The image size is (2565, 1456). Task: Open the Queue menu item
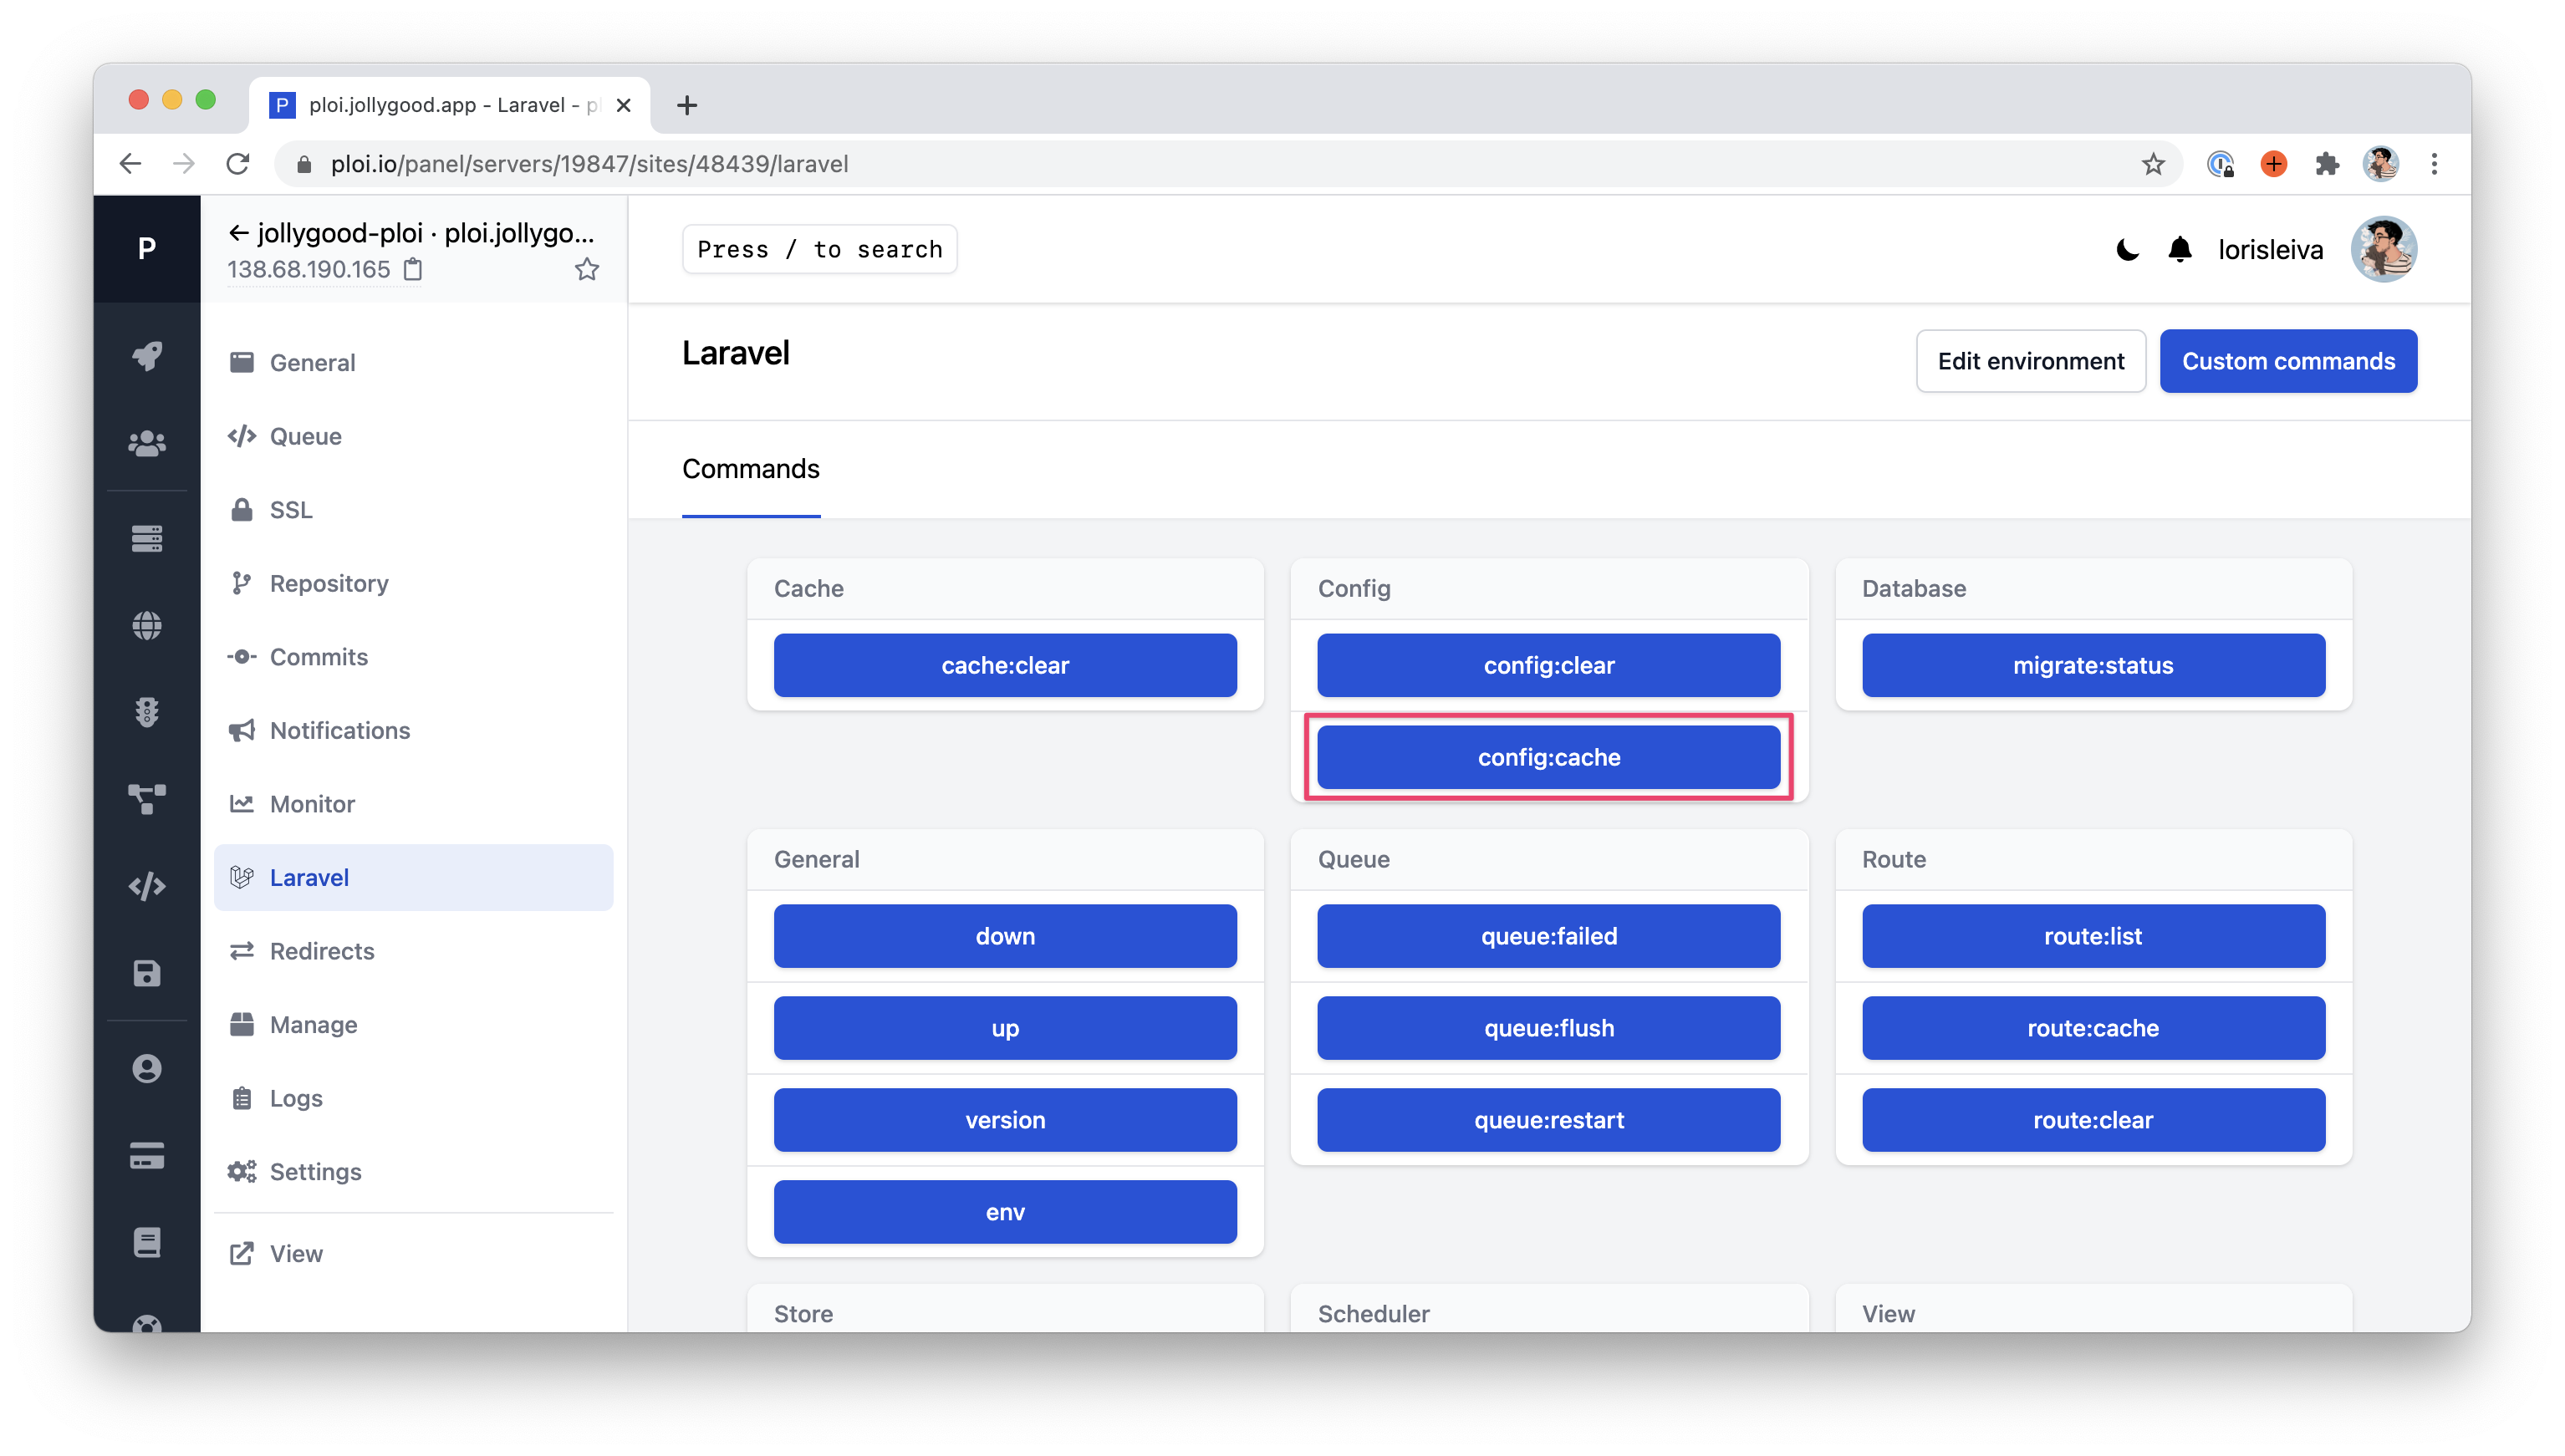click(x=413, y=436)
